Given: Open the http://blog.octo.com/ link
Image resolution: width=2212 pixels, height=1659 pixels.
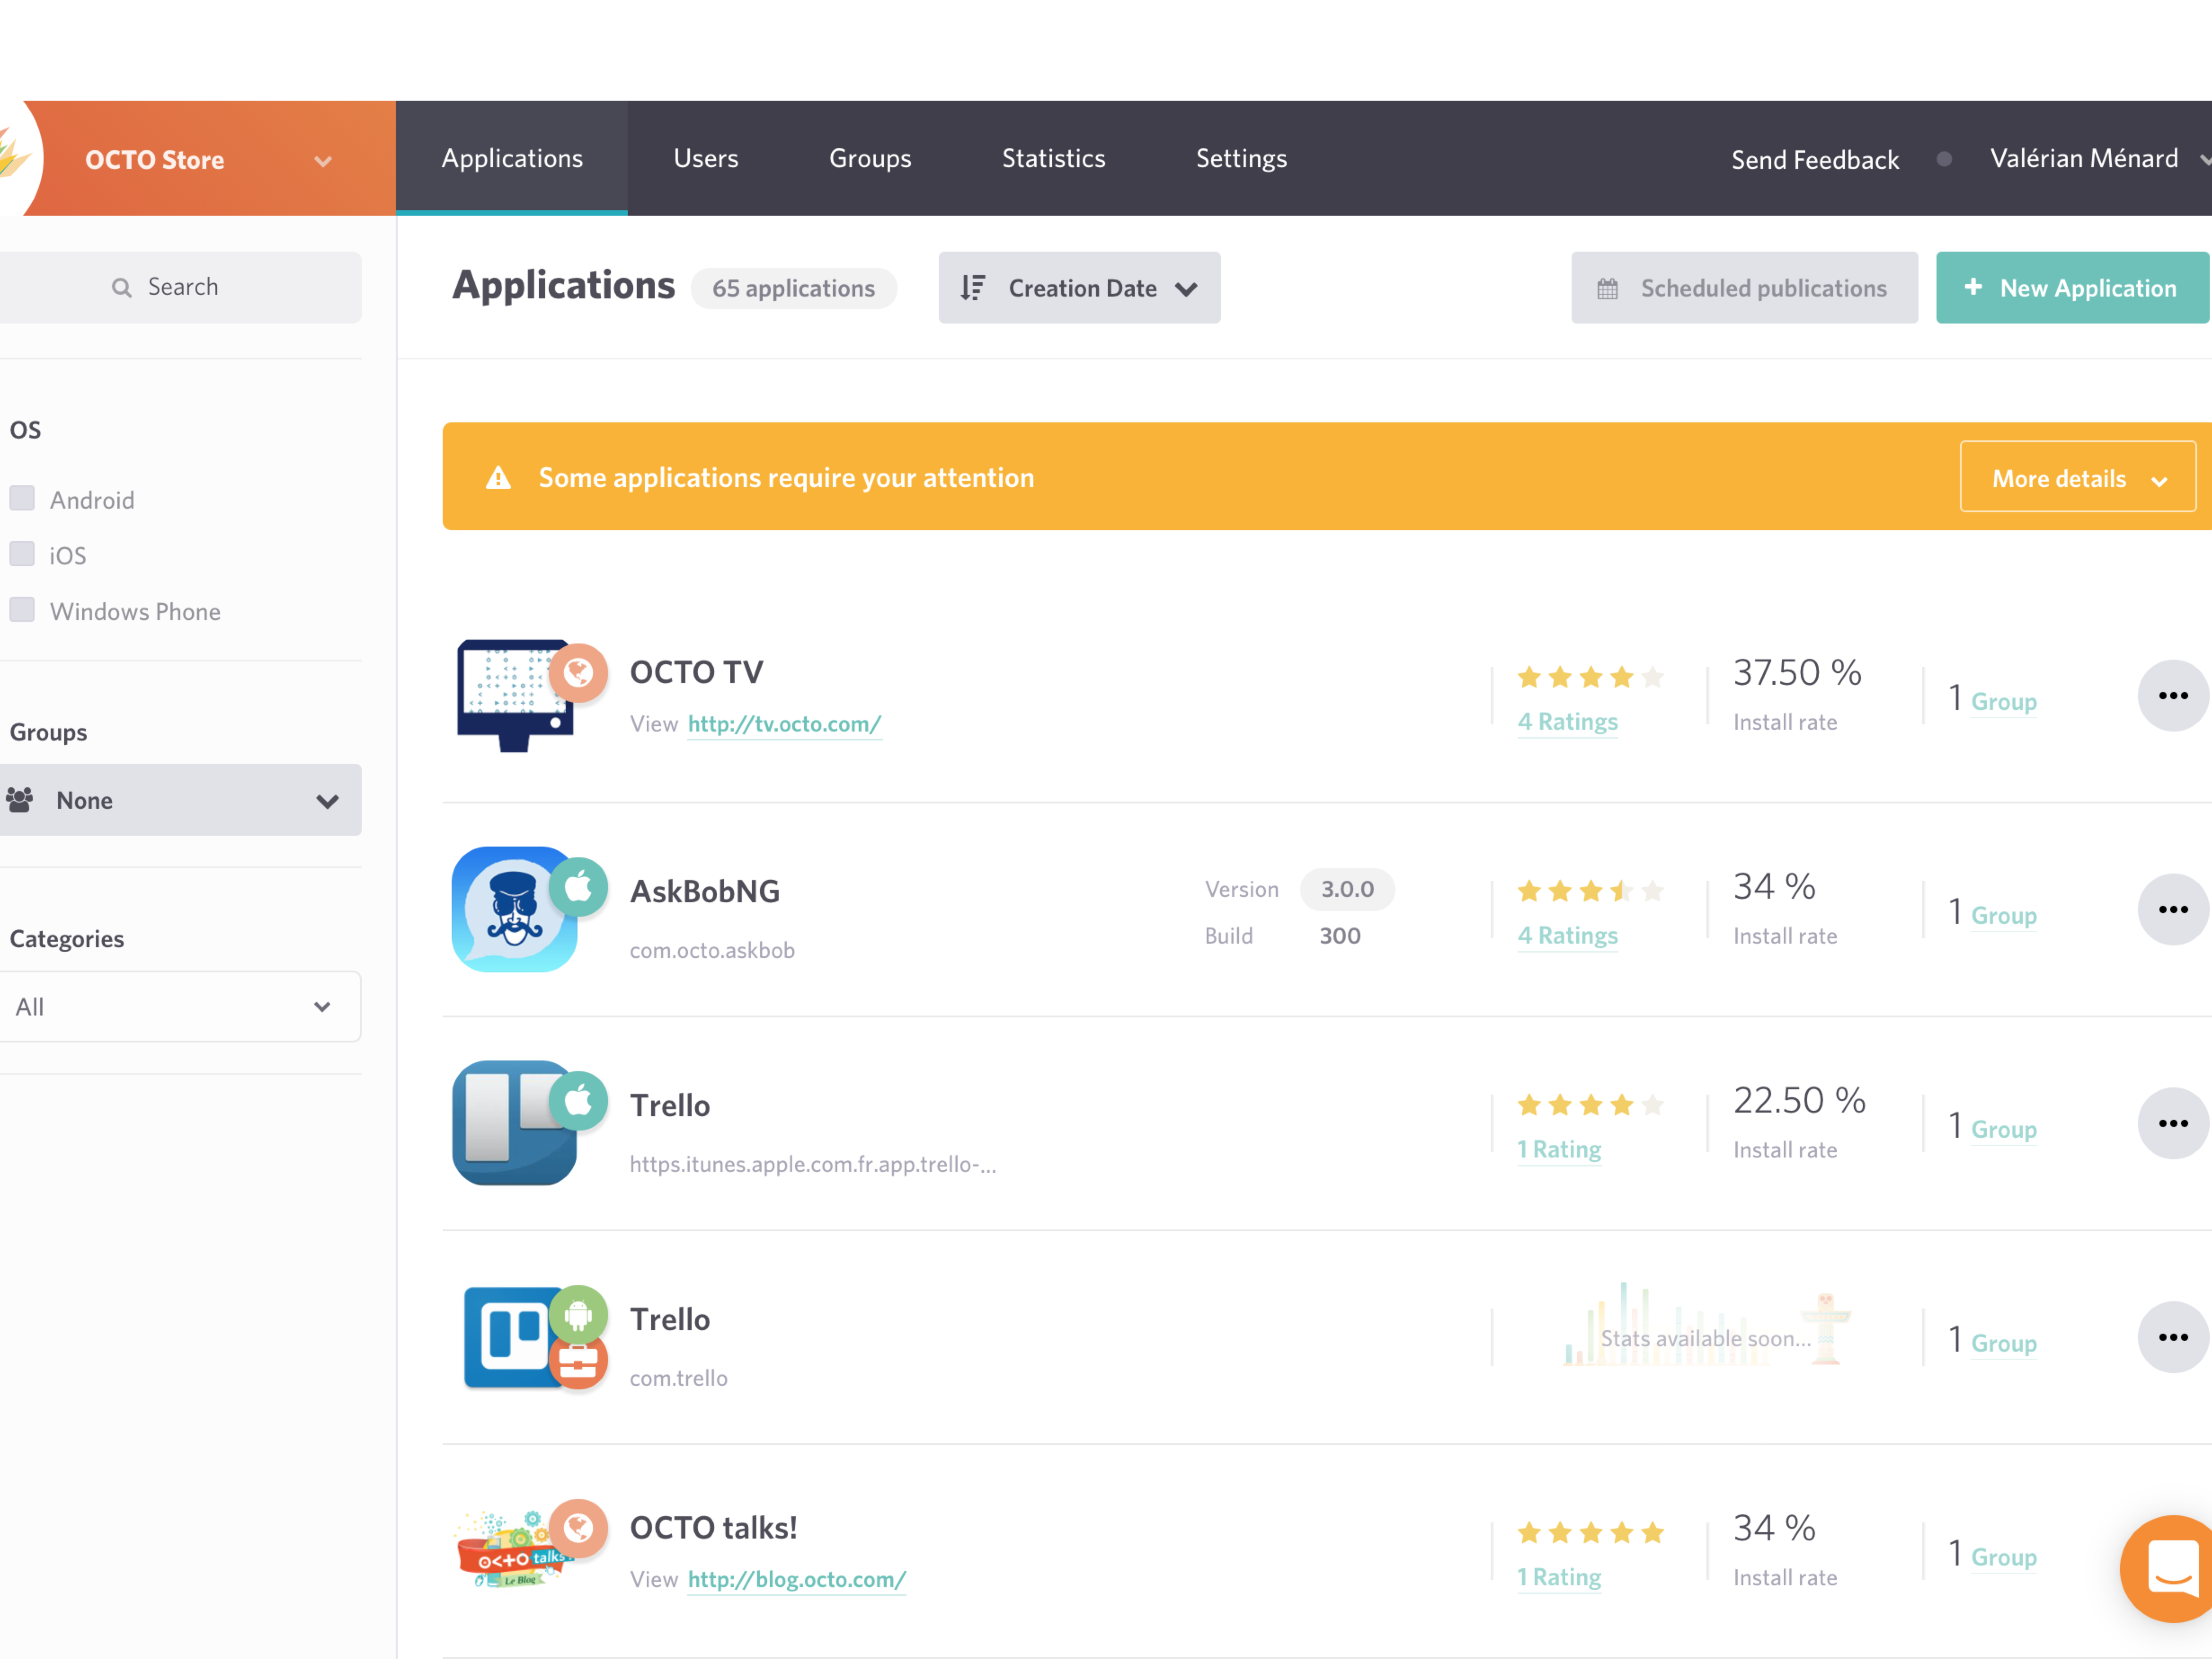Looking at the screenshot, I should (797, 1580).
